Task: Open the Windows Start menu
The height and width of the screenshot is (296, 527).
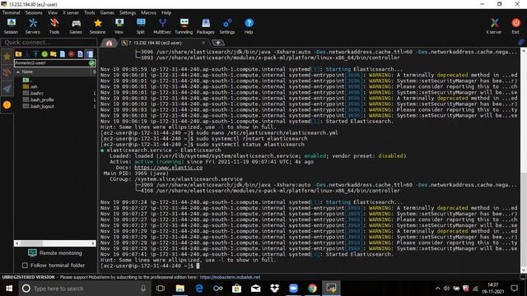Action: (x=9, y=289)
